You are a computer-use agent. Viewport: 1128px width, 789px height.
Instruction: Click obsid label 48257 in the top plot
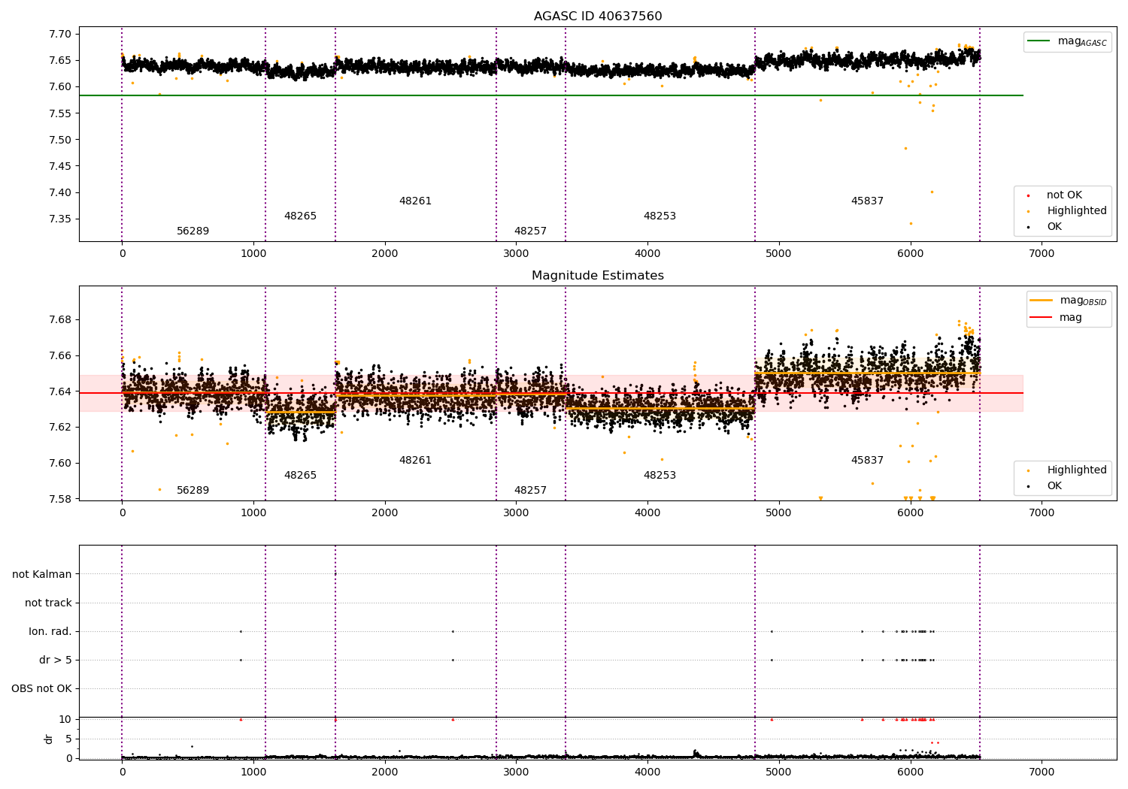point(530,231)
